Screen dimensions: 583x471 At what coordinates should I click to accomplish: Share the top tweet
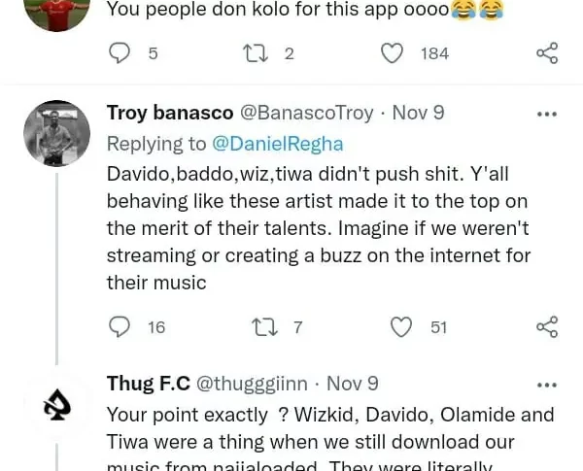click(547, 52)
